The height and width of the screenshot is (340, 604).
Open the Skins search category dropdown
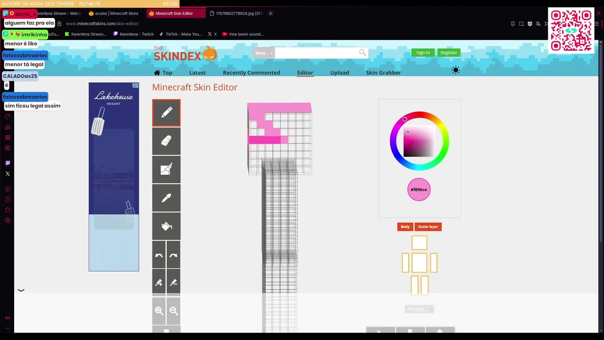coord(264,53)
